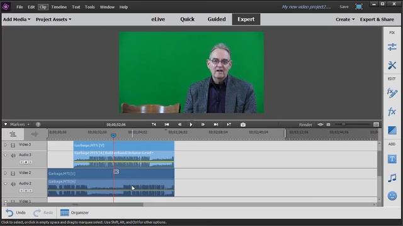Open the Tools menu

pos(89,7)
